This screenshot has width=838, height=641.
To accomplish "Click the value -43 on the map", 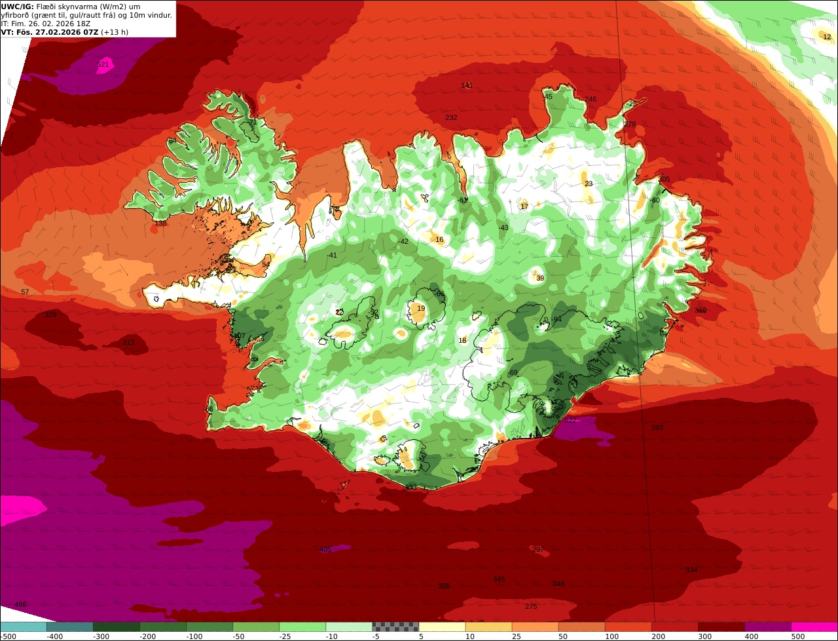I will [x=503, y=227].
